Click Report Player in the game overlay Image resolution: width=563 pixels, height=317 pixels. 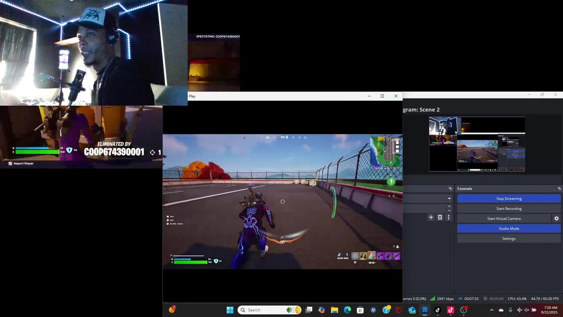click(x=21, y=163)
